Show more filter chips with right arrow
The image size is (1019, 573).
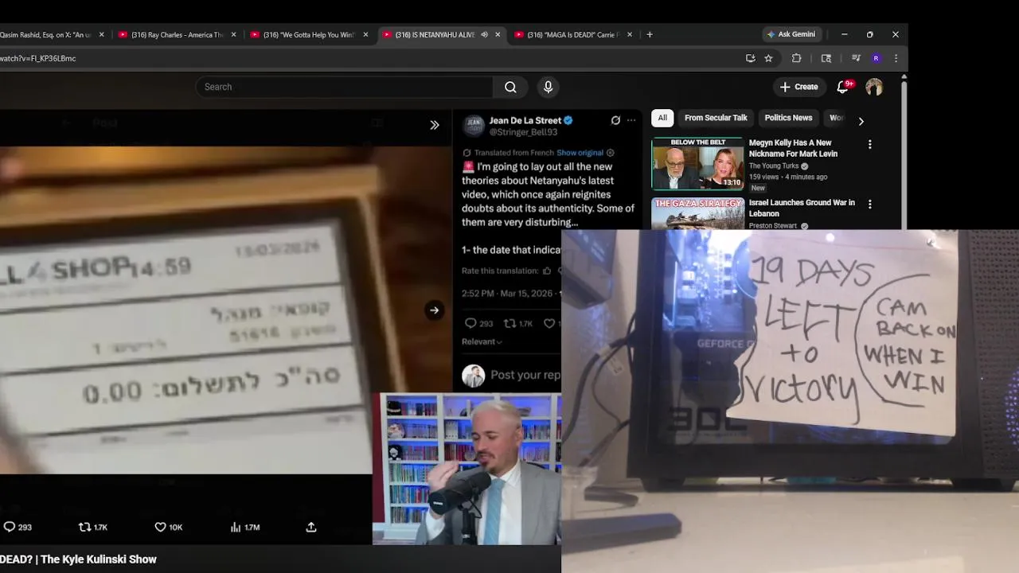pyautogui.click(x=861, y=121)
